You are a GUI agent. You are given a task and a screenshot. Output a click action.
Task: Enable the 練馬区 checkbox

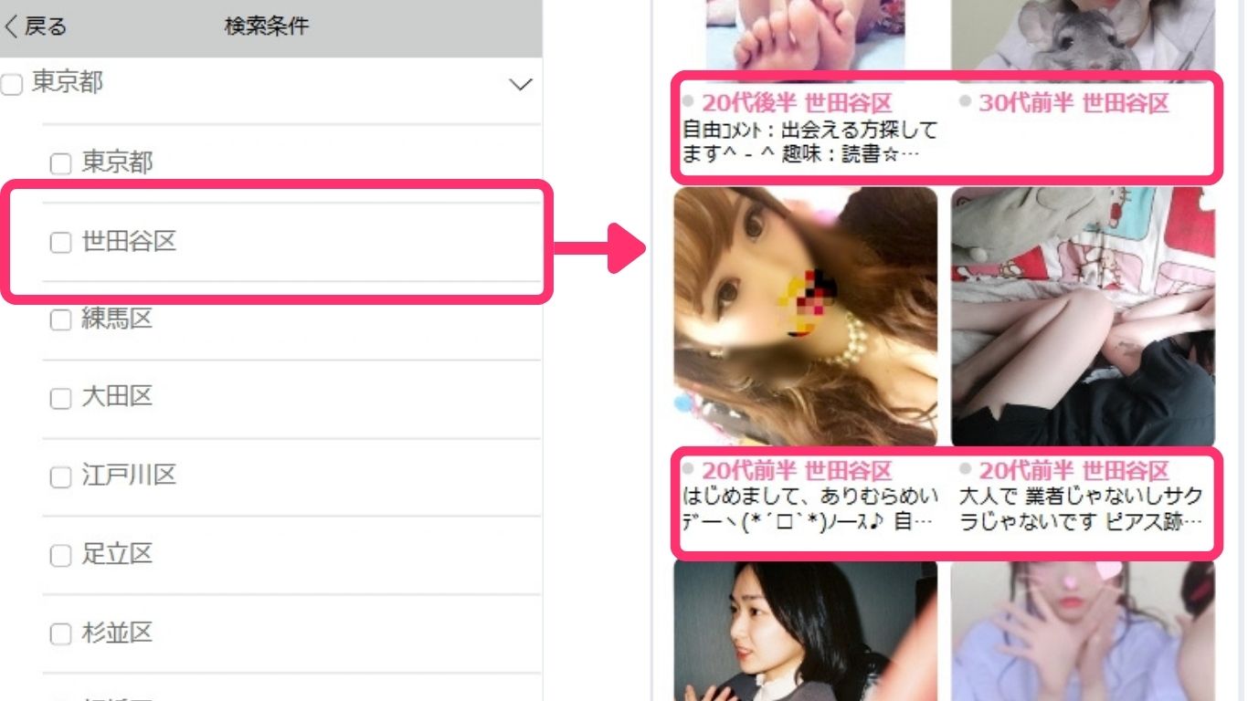tap(60, 320)
